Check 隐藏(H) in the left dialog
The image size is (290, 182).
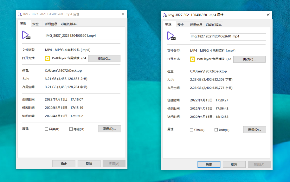[x=71, y=129]
